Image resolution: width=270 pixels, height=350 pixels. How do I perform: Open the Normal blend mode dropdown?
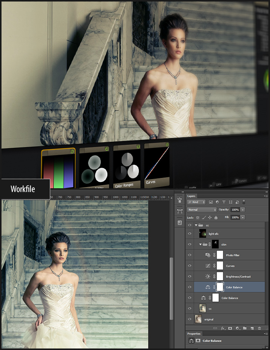[x=202, y=210]
